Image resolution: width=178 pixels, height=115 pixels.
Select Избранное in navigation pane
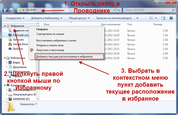[17, 26]
